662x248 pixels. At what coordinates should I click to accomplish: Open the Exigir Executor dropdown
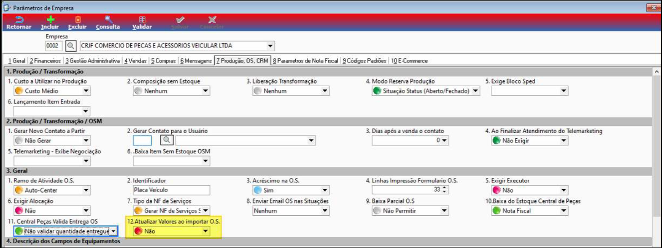[564, 190]
